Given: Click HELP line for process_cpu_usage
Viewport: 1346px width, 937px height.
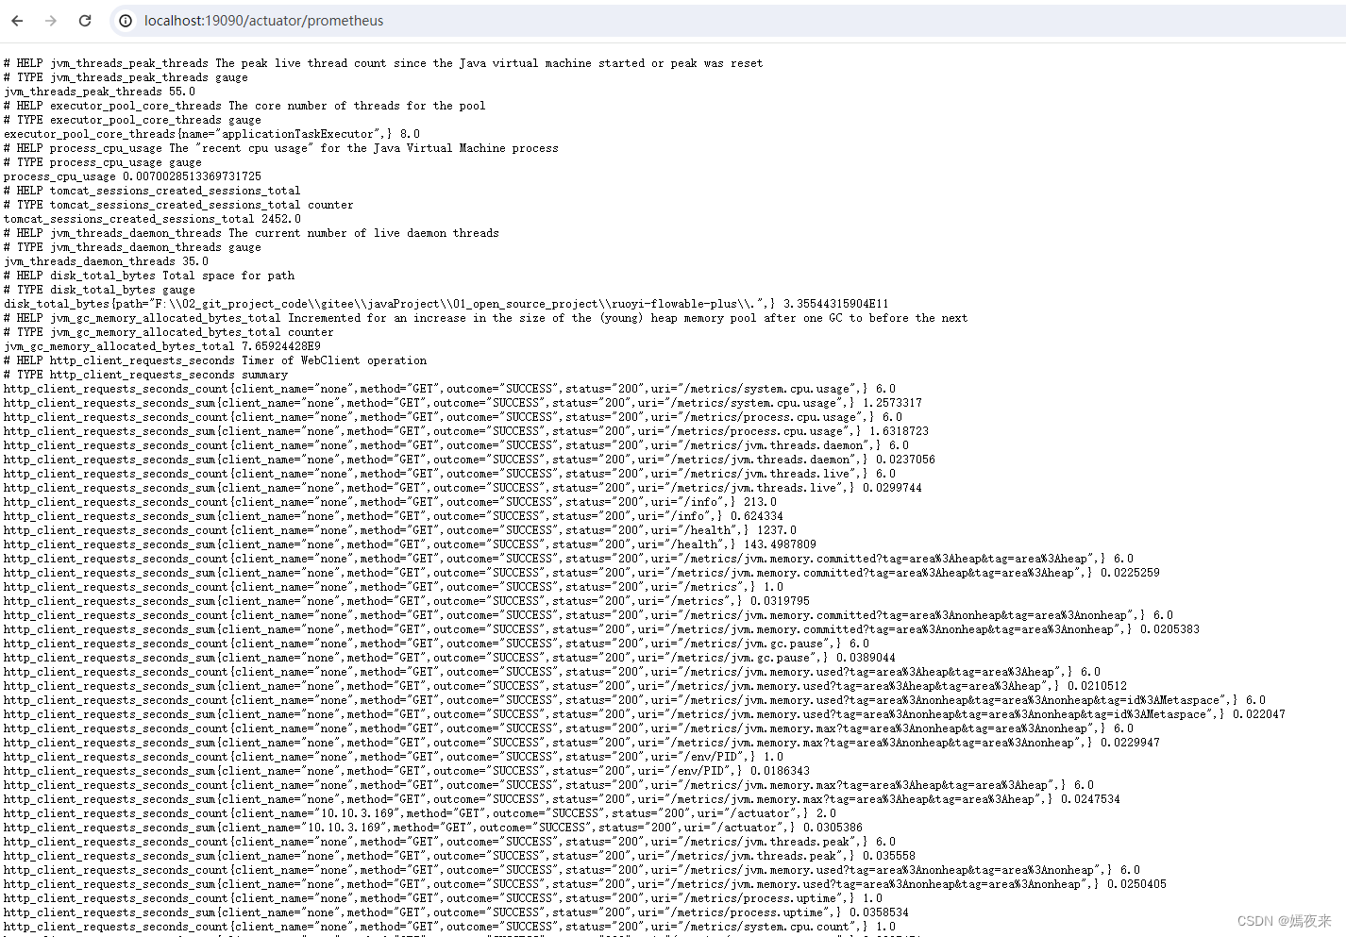Looking at the screenshot, I should (x=281, y=148).
